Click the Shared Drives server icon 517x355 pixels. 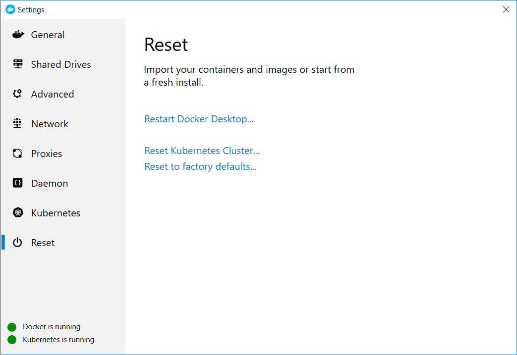[18, 64]
